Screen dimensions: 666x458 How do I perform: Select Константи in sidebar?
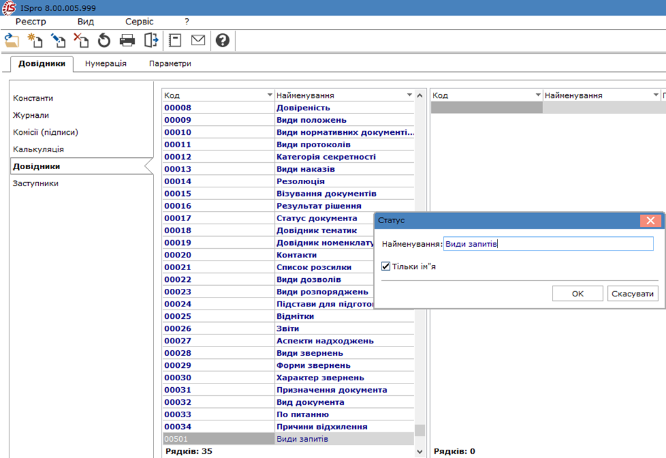click(33, 98)
